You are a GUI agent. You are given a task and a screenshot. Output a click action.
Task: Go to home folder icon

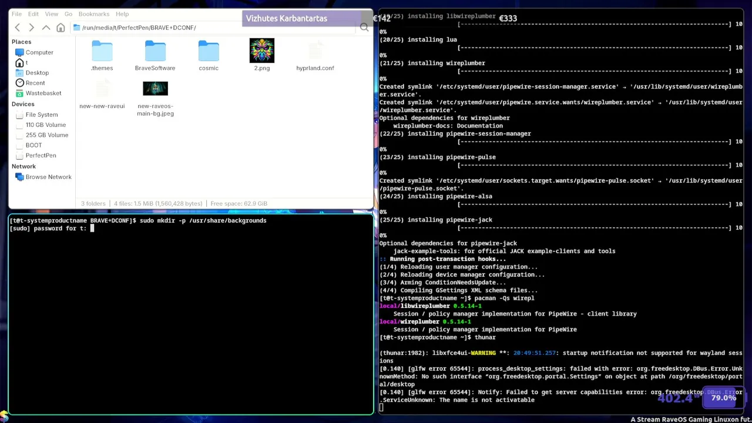coord(61,28)
